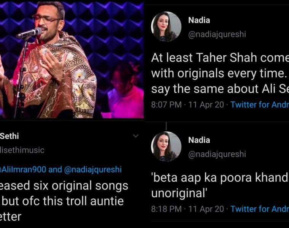Click the Nadia display name on the top tweet

(x=199, y=20)
